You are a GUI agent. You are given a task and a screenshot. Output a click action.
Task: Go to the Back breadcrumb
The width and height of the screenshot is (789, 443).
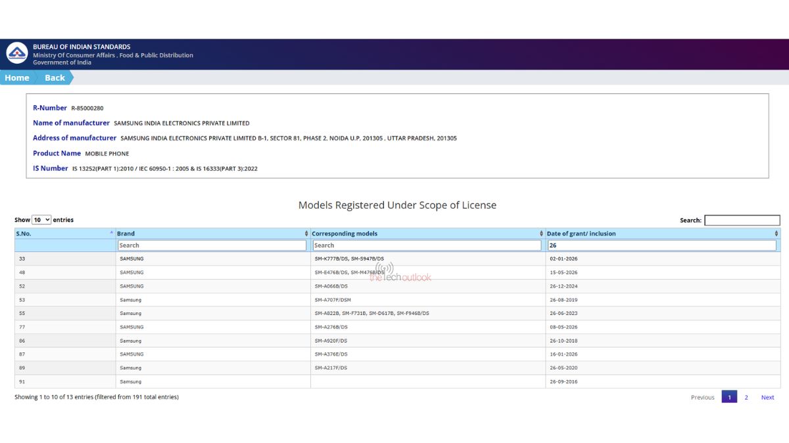click(x=55, y=77)
